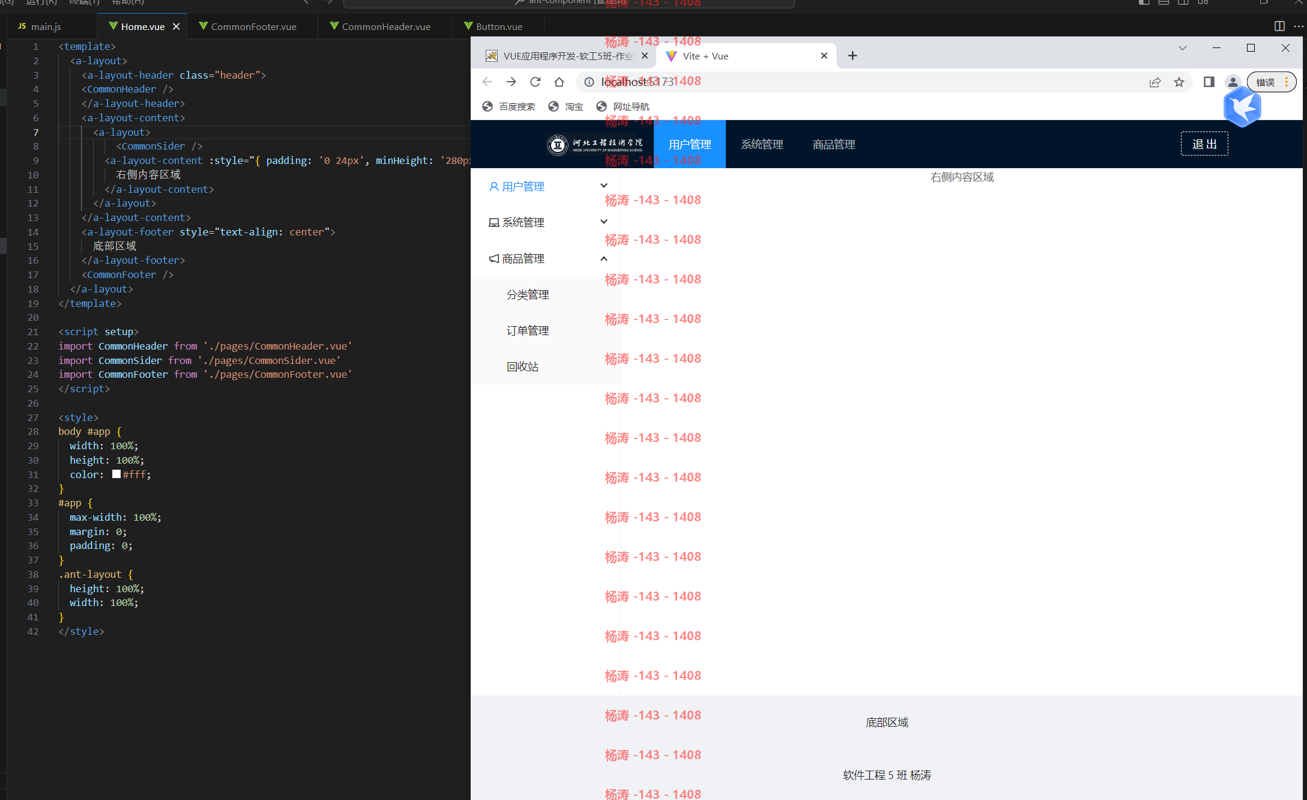Expand the 用户管理 sidebar submenu arrow
This screenshot has width=1307, height=800.
tap(604, 186)
